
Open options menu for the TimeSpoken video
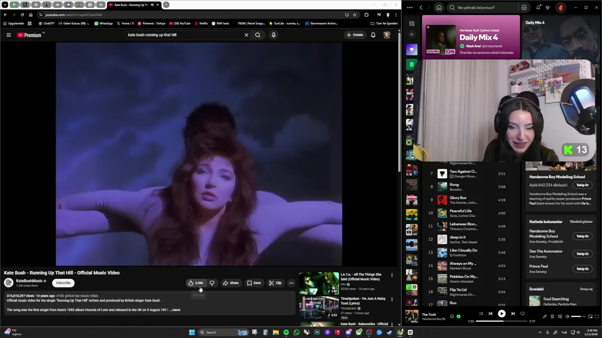(392, 300)
